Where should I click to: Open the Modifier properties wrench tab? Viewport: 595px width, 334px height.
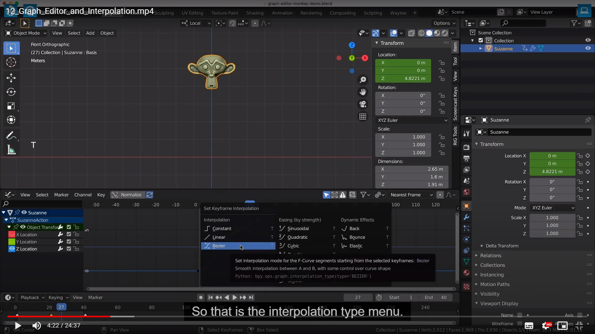[x=466, y=217]
